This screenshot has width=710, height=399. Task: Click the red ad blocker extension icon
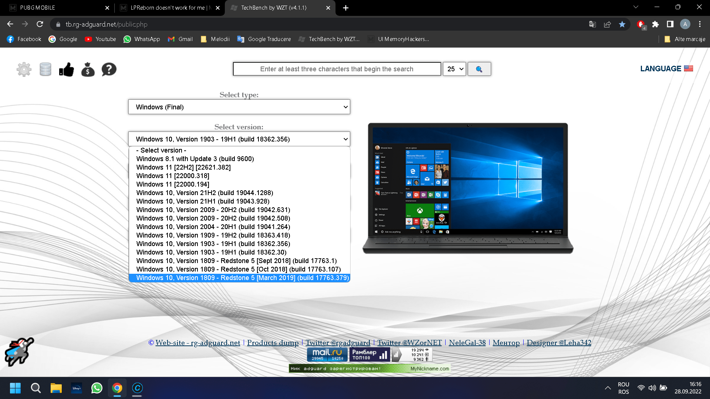click(x=641, y=25)
